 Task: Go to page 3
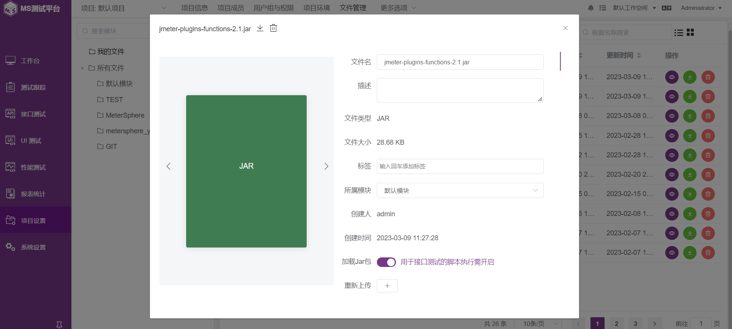pos(635,324)
